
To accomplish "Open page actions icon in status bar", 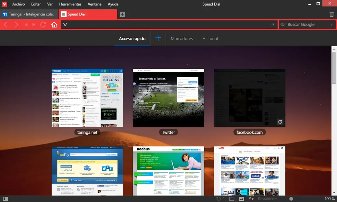I will click(251, 199).
